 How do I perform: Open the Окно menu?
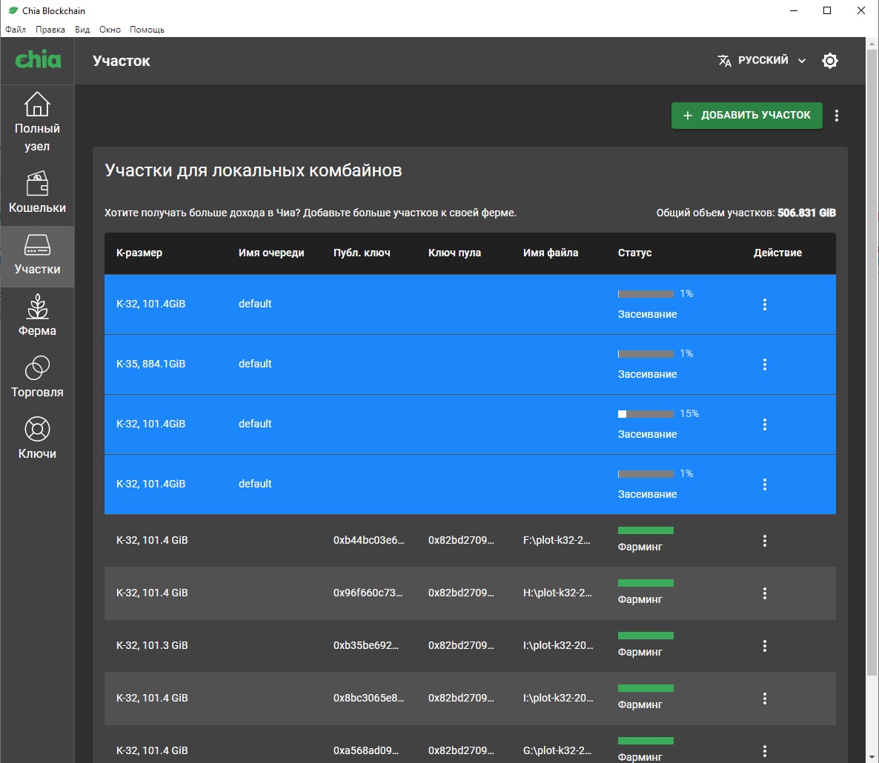tap(110, 30)
